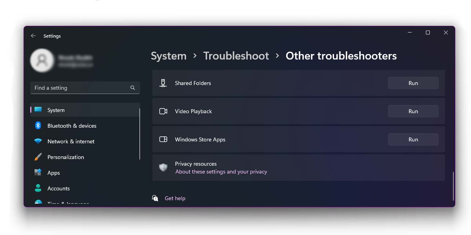Screen dimensions: 471x235
Task: Click the Apps icon in sidebar
Action: coord(38,173)
